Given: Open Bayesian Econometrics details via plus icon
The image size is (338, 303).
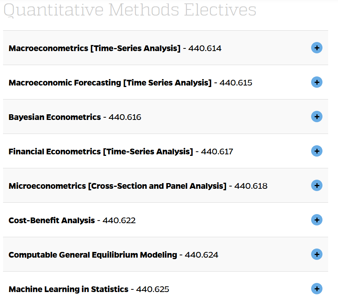Looking at the screenshot, I should pyautogui.click(x=317, y=117).
